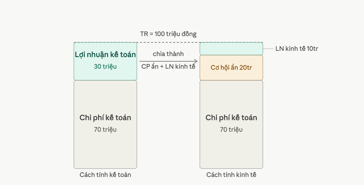The width and height of the screenshot is (364, 185).
Task: Select the 'chia thành' text above arrow
Action: (x=168, y=54)
